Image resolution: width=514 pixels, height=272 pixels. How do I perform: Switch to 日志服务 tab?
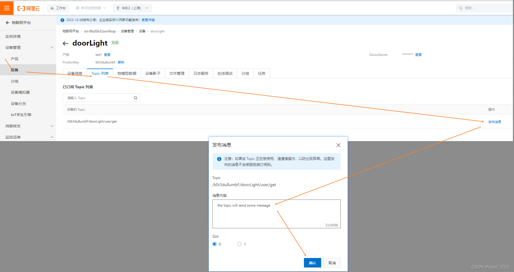(x=201, y=73)
